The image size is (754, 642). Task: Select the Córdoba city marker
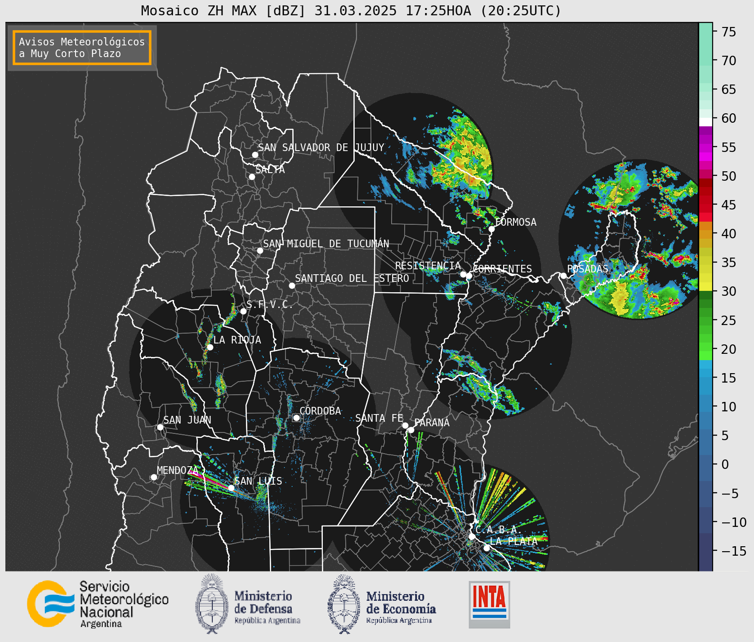[x=296, y=418]
